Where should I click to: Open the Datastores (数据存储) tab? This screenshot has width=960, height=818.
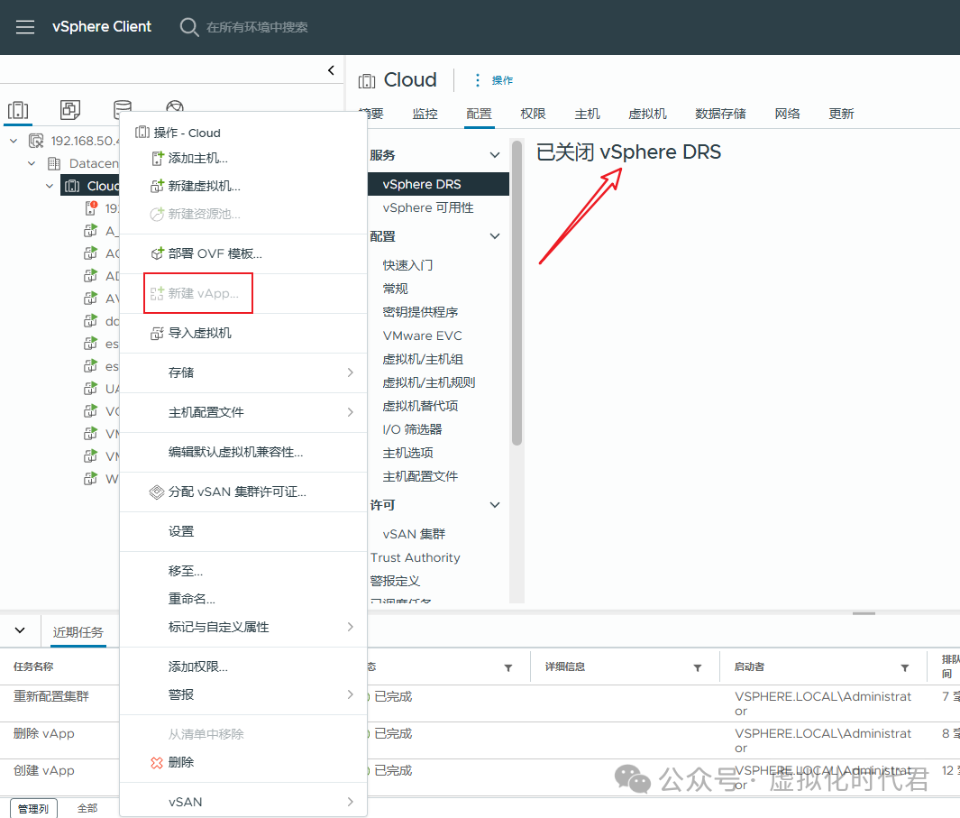(x=720, y=114)
